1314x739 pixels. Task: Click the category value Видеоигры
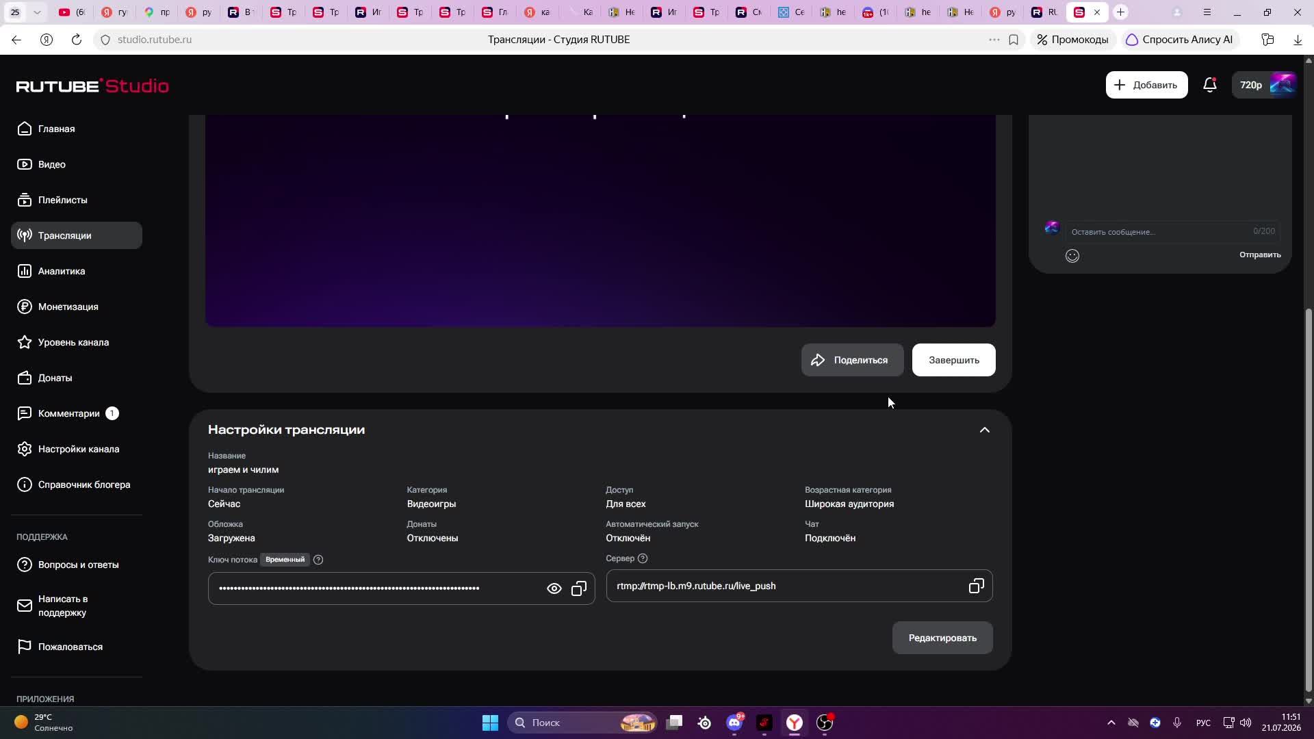[x=431, y=504]
